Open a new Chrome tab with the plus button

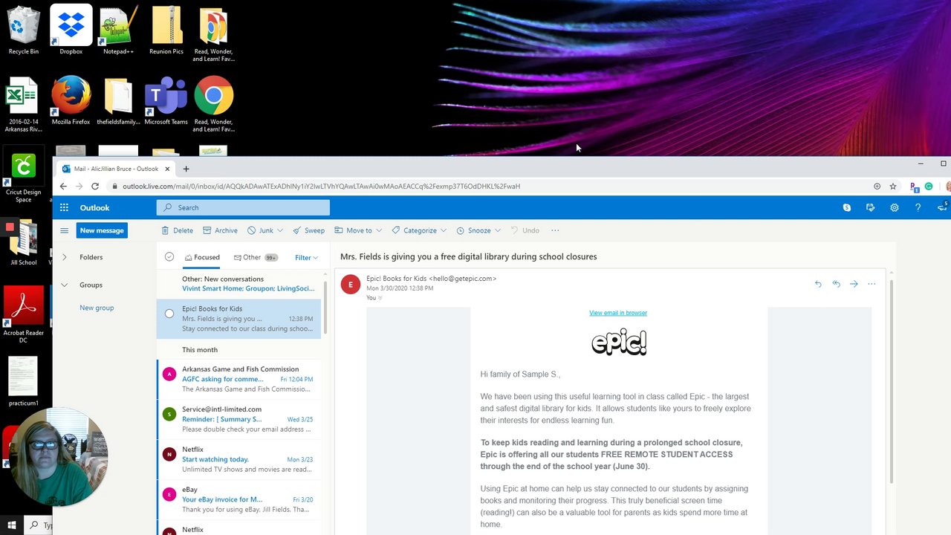point(186,169)
